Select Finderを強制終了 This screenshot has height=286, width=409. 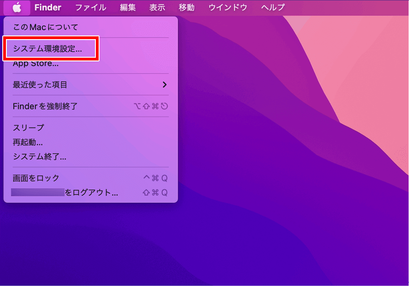[90, 106]
